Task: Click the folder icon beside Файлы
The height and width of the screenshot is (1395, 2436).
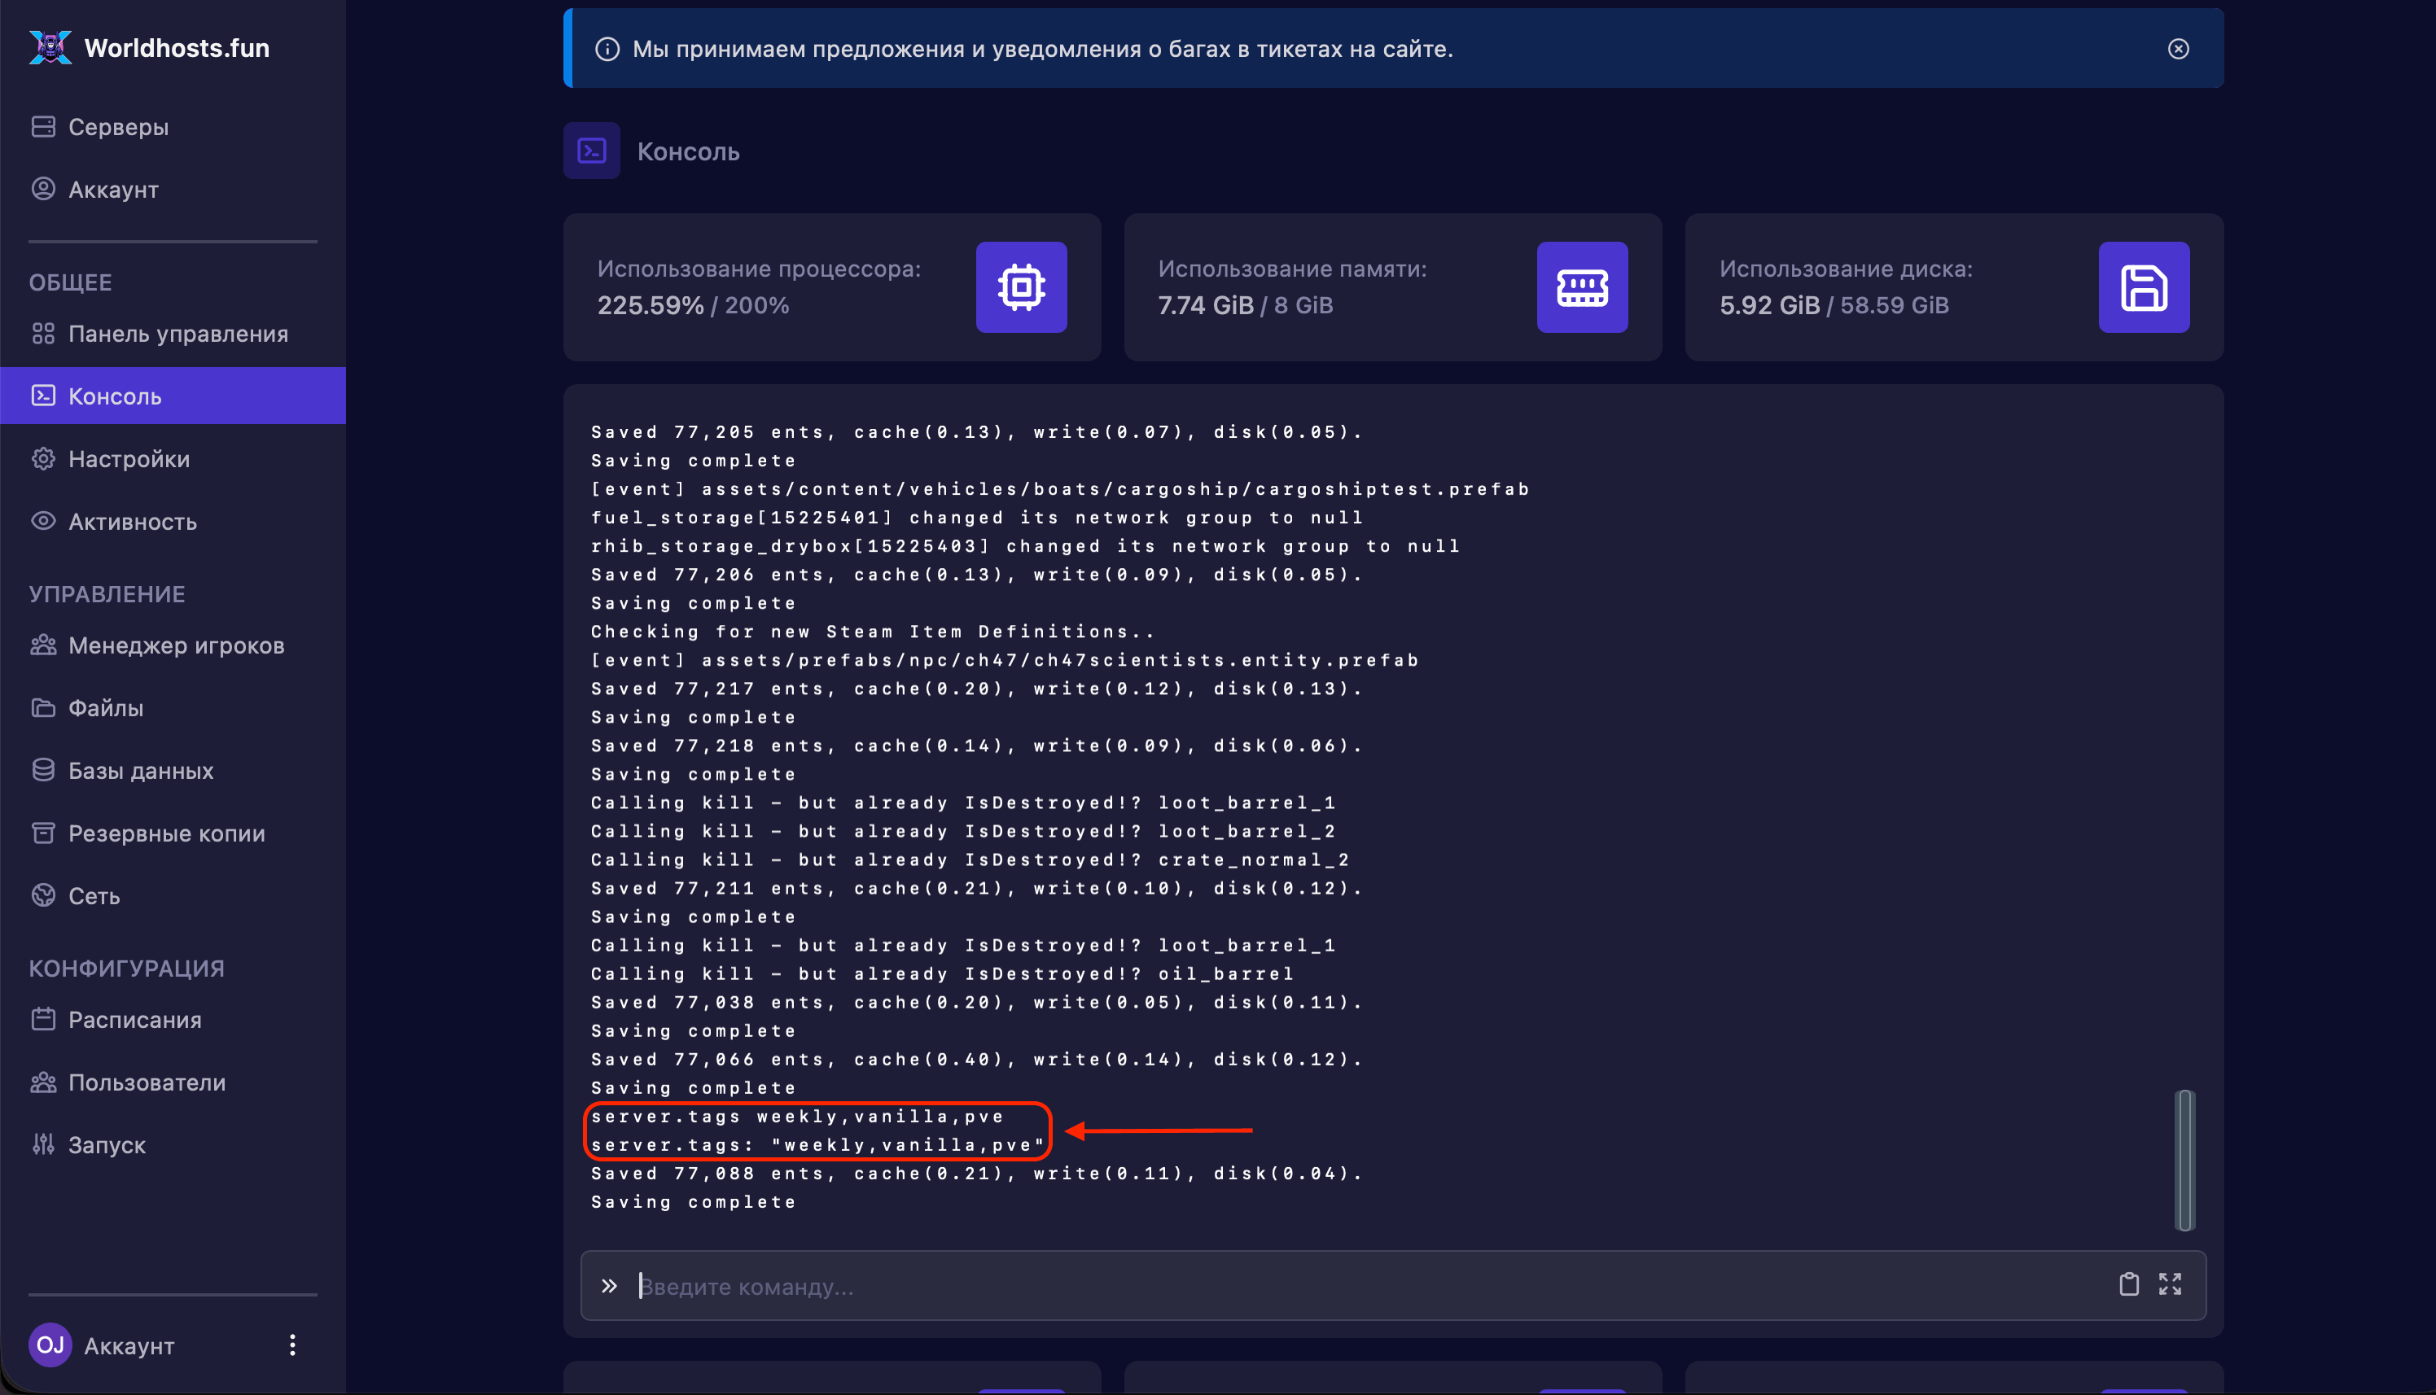Action: [x=43, y=707]
